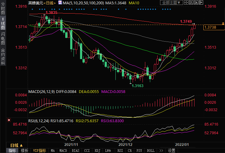
Task: Toggle the KDJ indicator button
Action: pos(98,151)
